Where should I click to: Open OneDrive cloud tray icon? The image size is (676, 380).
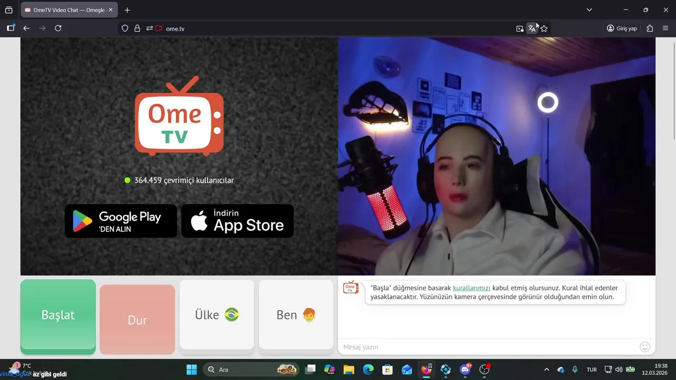pyautogui.click(x=561, y=369)
